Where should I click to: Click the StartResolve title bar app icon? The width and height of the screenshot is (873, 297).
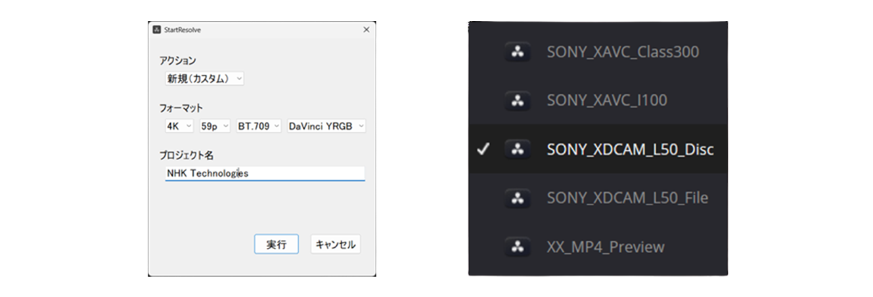[157, 30]
